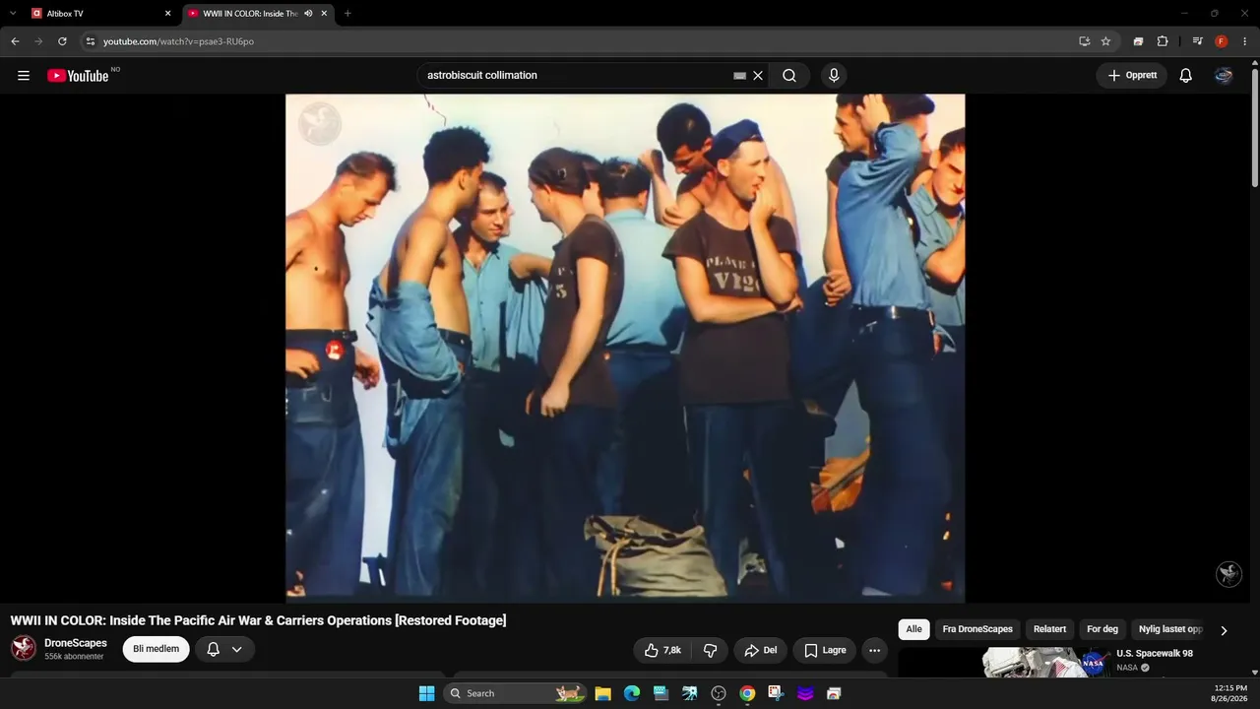Select the Nylig lastet opp chip
The image size is (1260, 709).
(1170, 629)
